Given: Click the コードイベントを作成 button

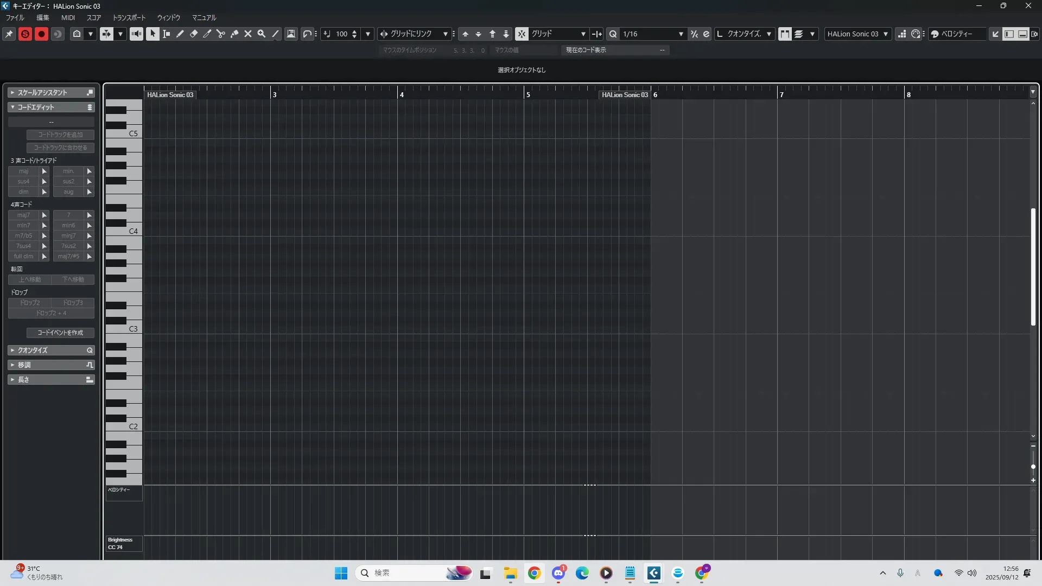Looking at the screenshot, I should [60, 333].
